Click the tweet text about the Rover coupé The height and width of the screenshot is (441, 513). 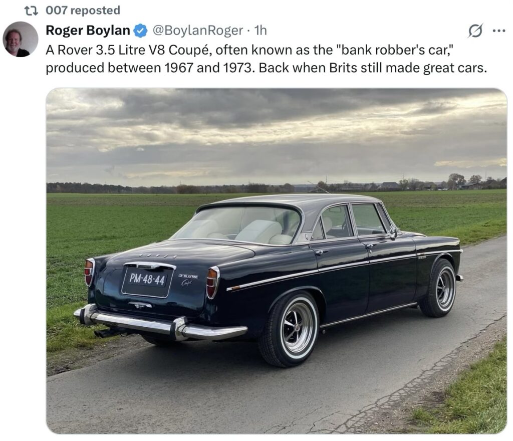pyautogui.click(x=266, y=59)
